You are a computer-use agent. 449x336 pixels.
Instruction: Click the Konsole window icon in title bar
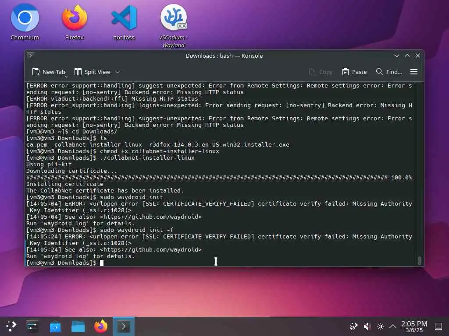(x=30, y=56)
